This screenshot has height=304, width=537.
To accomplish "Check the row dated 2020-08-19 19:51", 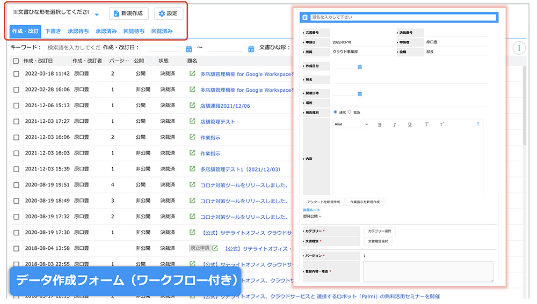I will coord(16,185).
